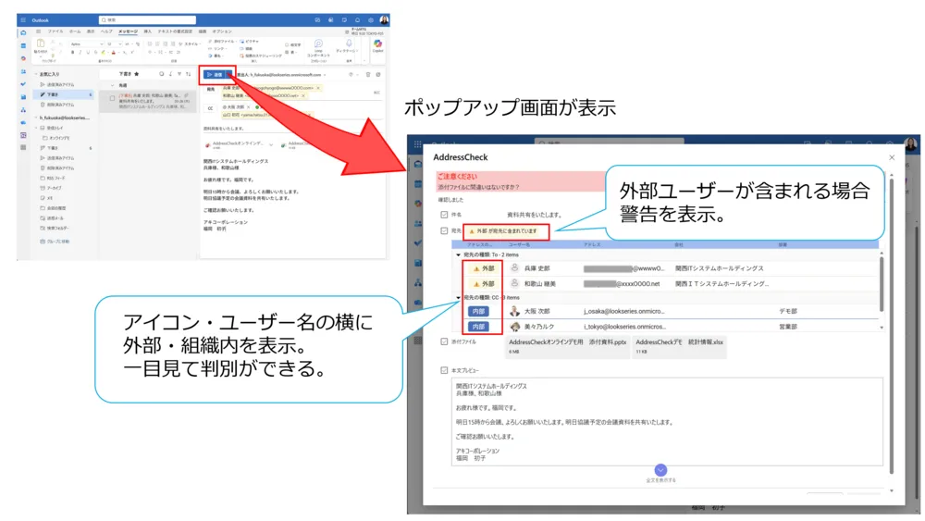Tick the 宛先 confirmation checkbox
Image resolution: width=925 pixels, height=521 pixels.
(444, 230)
